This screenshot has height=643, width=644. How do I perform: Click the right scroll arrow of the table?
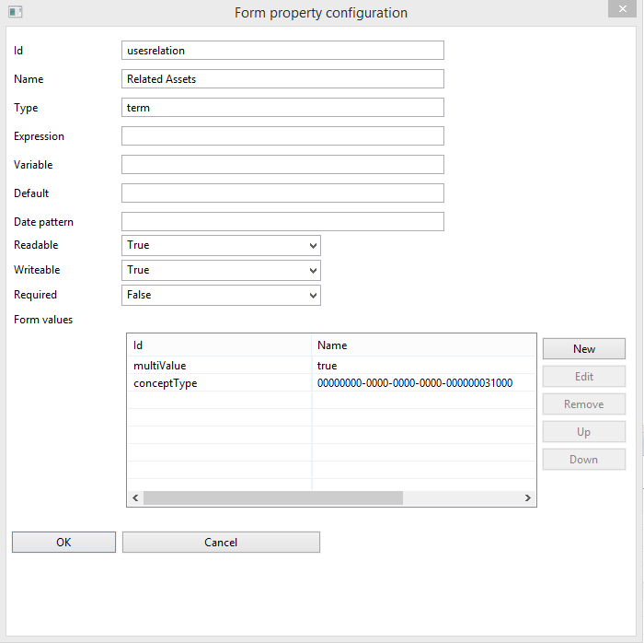(x=528, y=497)
